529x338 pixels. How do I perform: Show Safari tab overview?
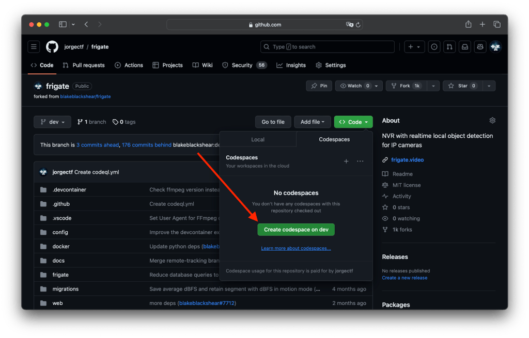497,24
